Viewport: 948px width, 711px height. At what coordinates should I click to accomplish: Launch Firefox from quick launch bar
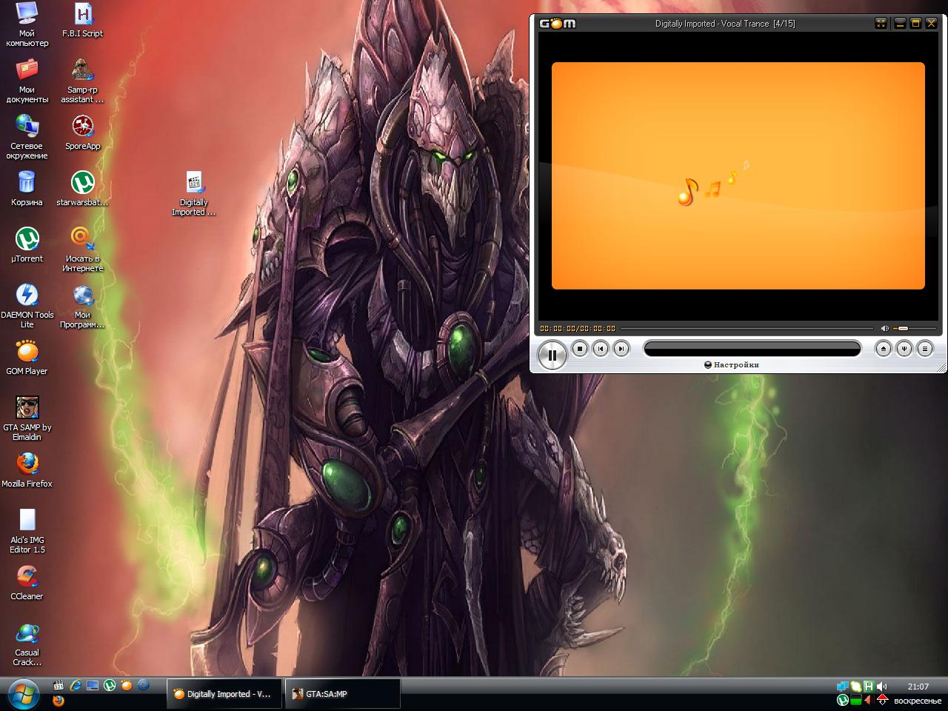(59, 701)
